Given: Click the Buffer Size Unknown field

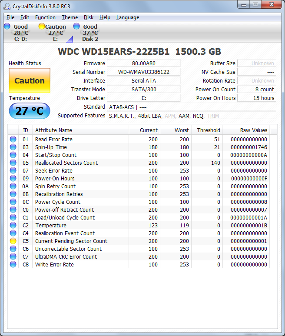Looking at the screenshot, I should [x=257, y=63].
